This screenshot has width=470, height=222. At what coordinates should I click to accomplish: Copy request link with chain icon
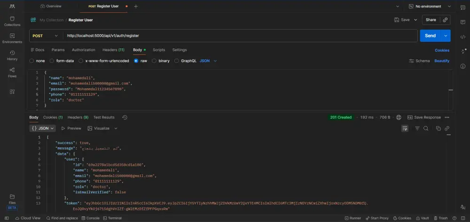(x=445, y=20)
